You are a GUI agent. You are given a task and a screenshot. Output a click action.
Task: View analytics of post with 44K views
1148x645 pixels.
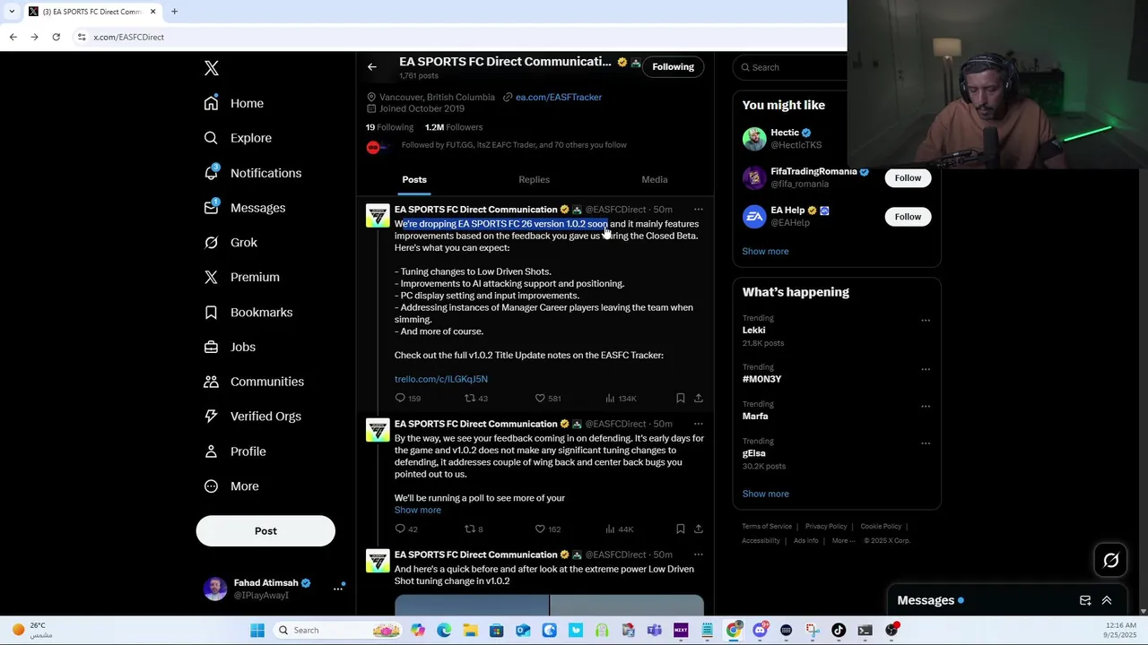[620, 529]
